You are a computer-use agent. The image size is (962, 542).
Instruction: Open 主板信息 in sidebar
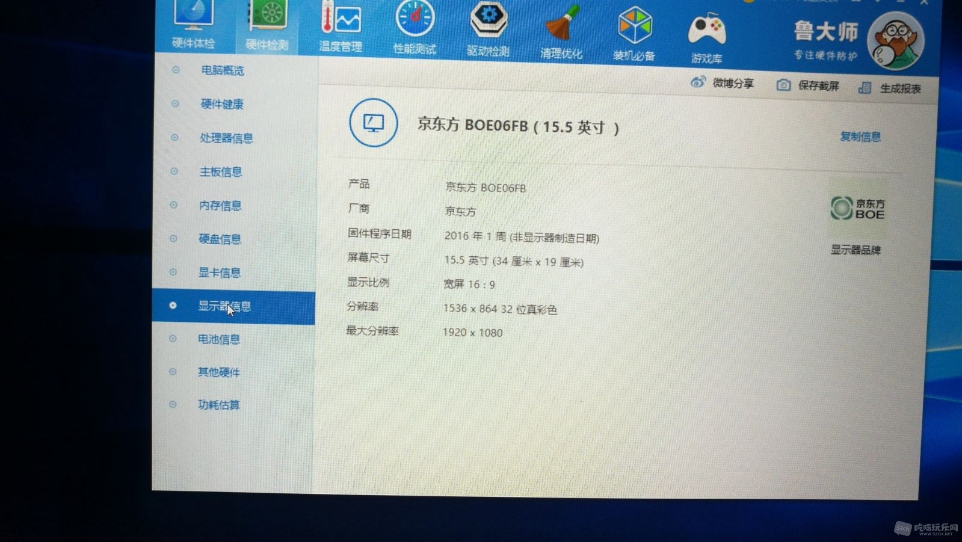220,172
